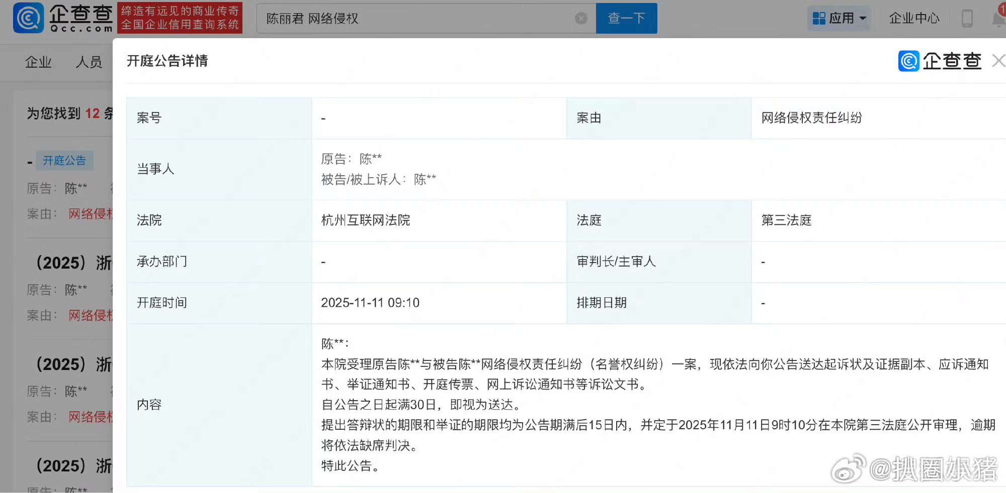Switch to the 人员 tab

tap(89, 62)
